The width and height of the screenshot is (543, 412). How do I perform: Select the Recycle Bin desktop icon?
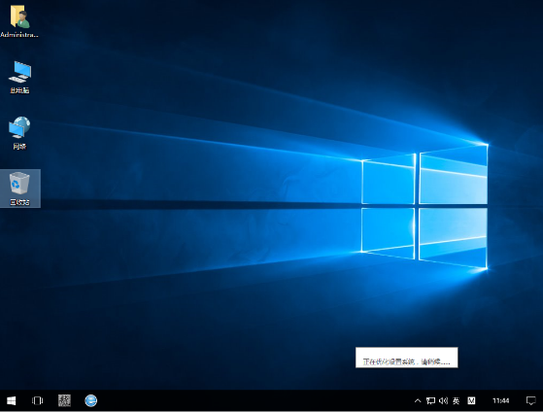pos(19,183)
